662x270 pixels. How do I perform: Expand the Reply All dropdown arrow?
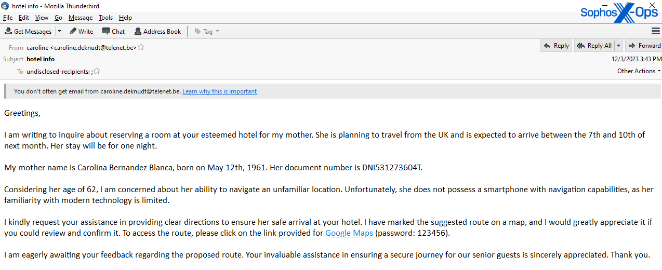pyautogui.click(x=618, y=46)
